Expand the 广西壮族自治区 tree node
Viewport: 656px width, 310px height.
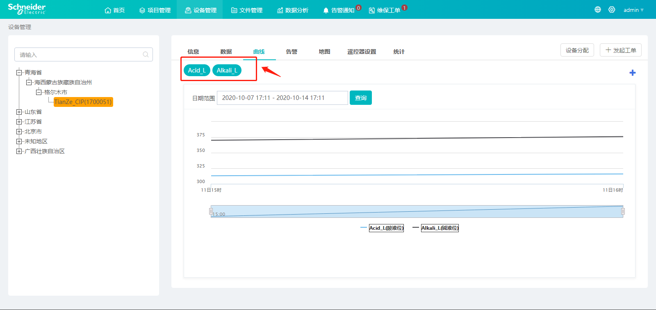click(19, 151)
